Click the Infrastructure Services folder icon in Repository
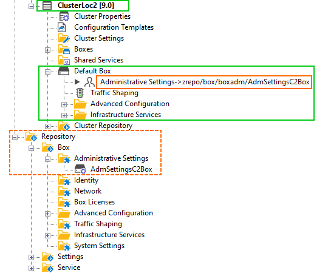Screen dimensions: 328x276 pos(64,235)
